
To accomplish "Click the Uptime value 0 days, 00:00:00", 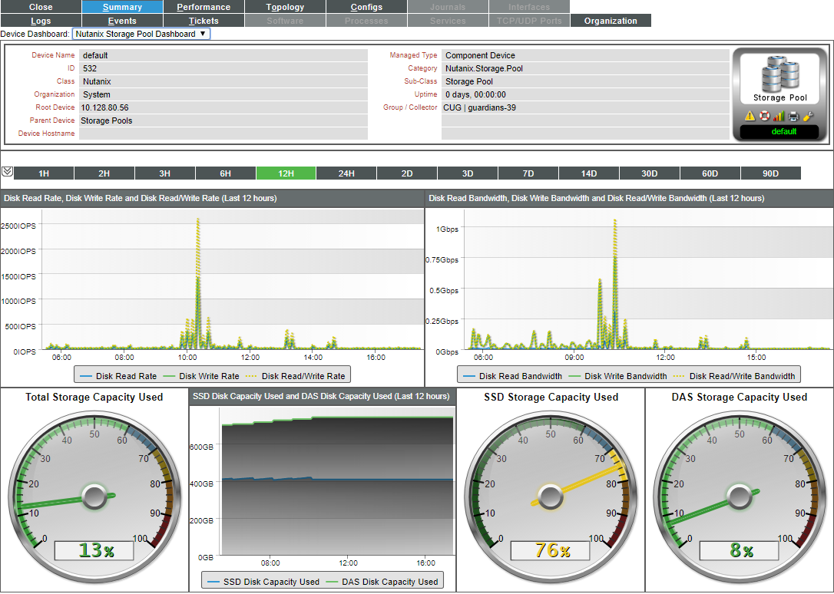I will pos(475,94).
